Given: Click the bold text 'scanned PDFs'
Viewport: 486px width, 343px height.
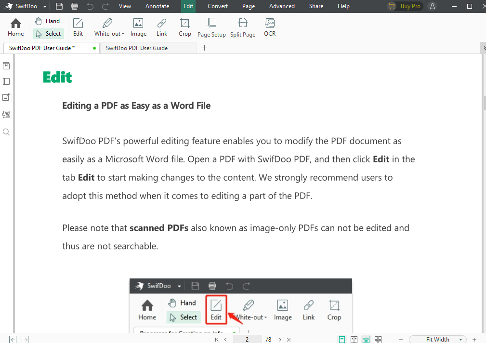Looking at the screenshot, I should click(159, 228).
